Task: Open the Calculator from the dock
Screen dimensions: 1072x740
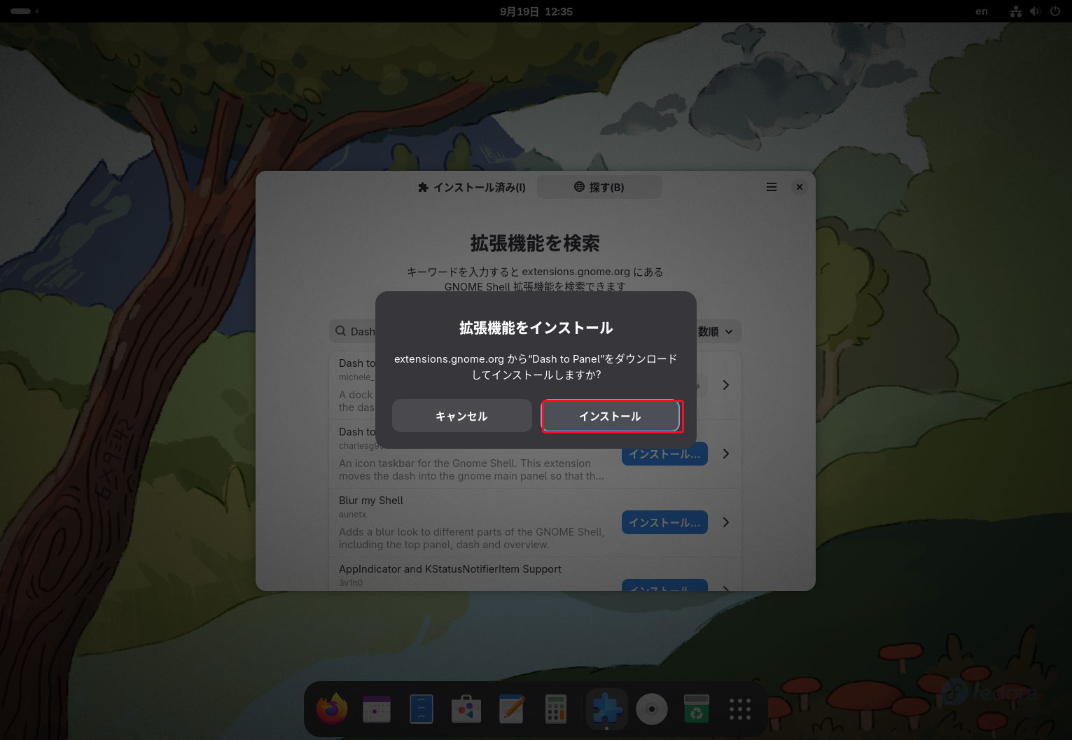Action: pyautogui.click(x=555, y=709)
